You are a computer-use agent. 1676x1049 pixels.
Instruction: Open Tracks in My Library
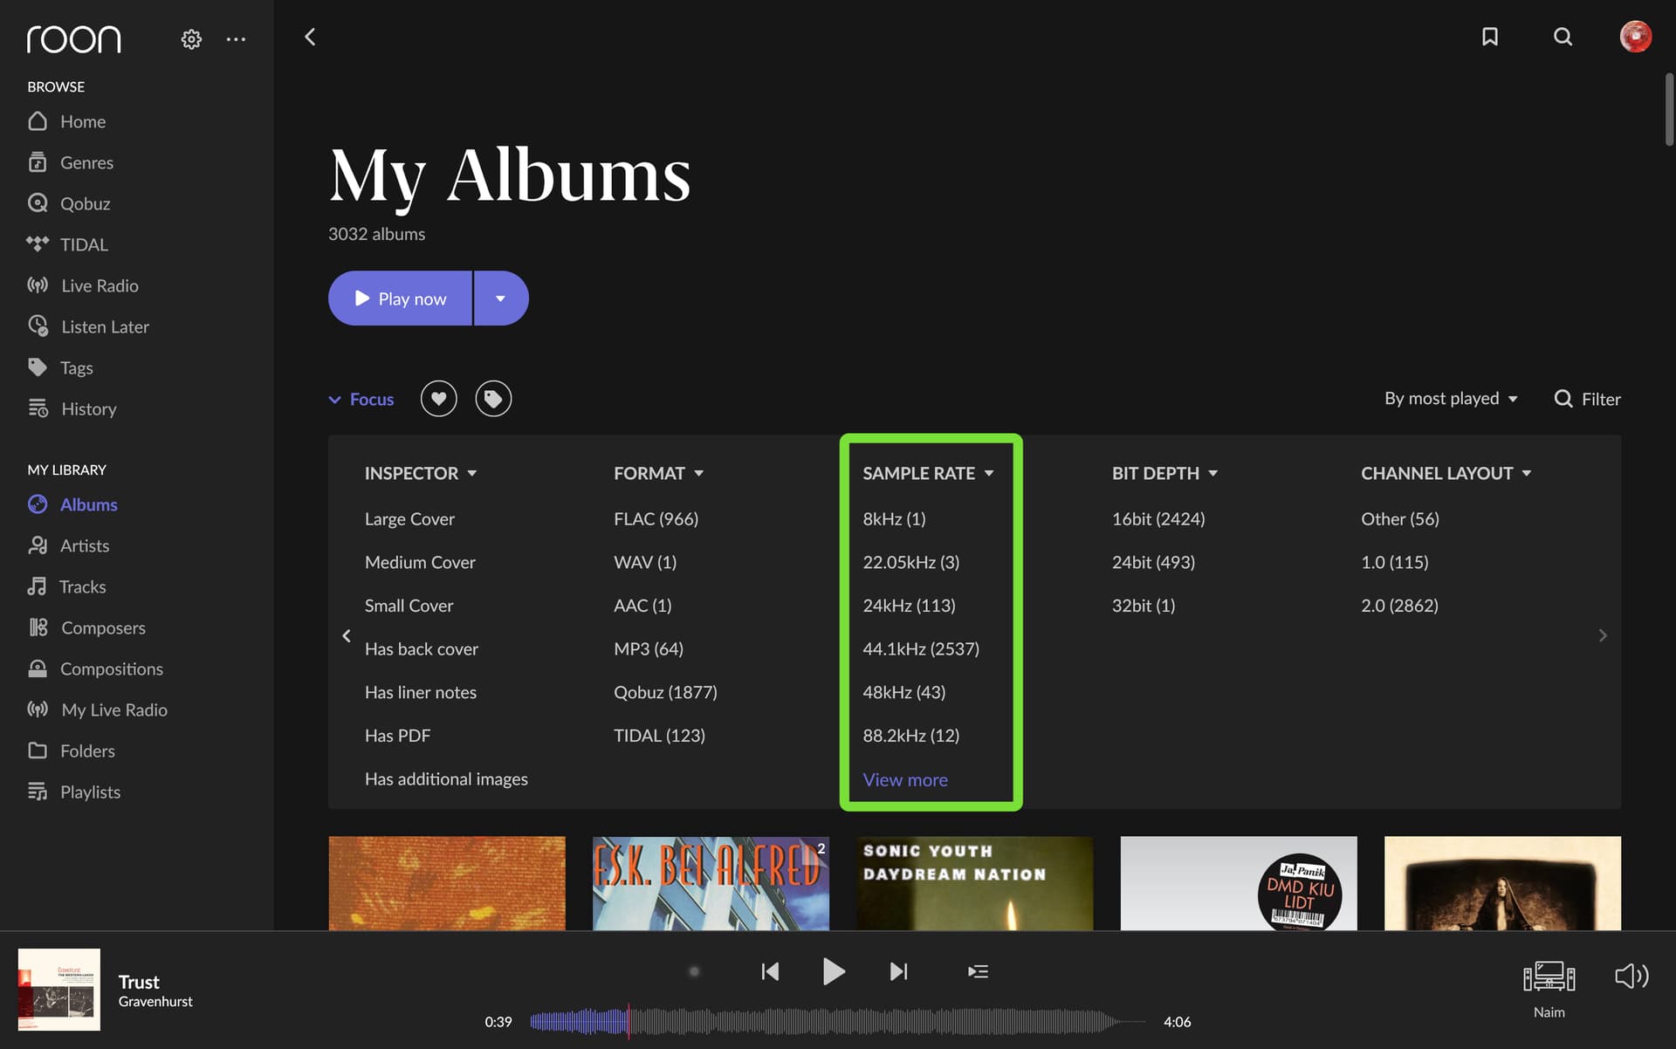click(x=66, y=586)
